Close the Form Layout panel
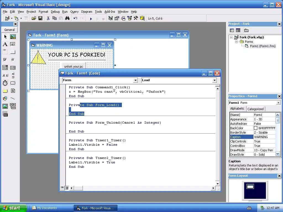 point(279,176)
